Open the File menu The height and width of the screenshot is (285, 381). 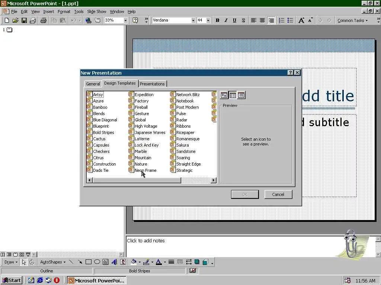[x=14, y=12]
